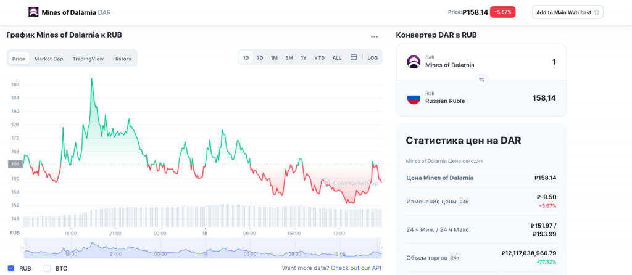This screenshot has width=632, height=275.
Task: Toggle the LOG scale option
Action: point(372,58)
